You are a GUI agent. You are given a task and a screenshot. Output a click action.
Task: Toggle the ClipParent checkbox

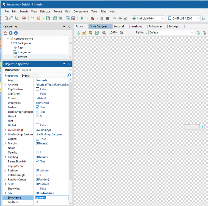[37, 94]
